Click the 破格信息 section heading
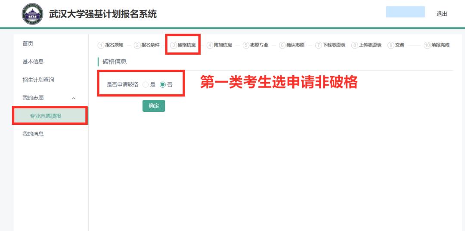The height and width of the screenshot is (231, 465). [115, 62]
